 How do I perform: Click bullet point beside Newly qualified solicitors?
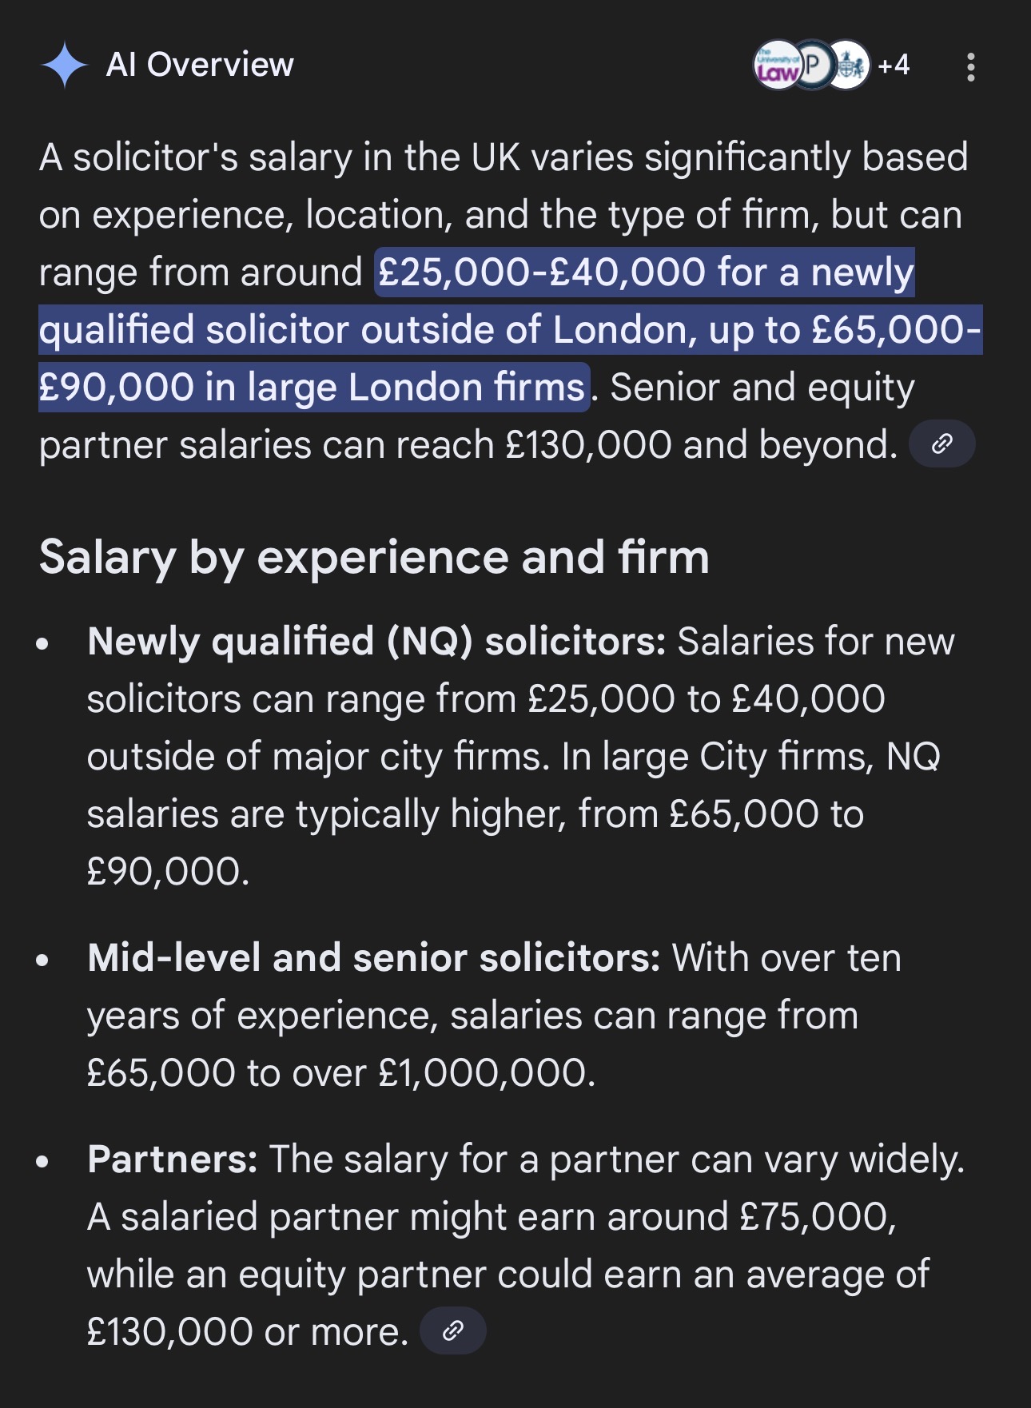tap(43, 643)
